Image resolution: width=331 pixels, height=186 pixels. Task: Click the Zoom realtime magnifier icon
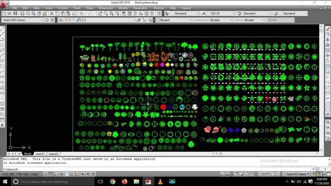[x=106, y=13]
